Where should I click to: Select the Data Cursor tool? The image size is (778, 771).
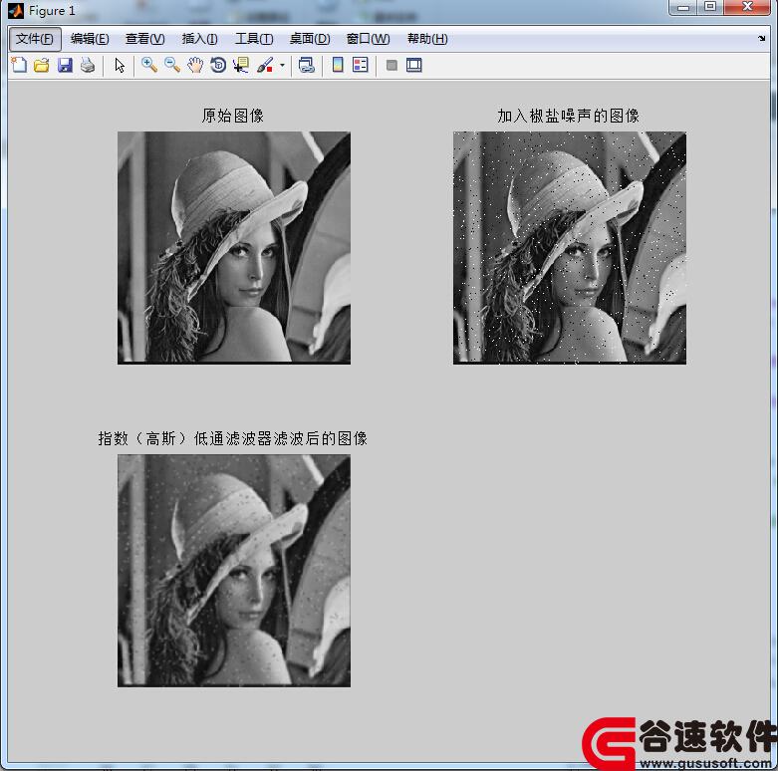[241, 65]
